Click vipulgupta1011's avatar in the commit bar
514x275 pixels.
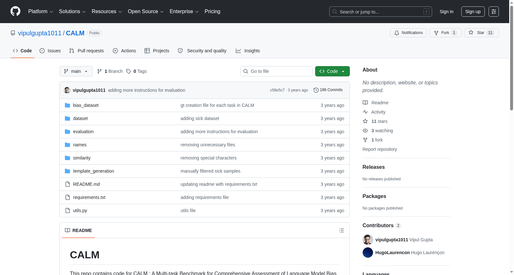click(67, 90)
